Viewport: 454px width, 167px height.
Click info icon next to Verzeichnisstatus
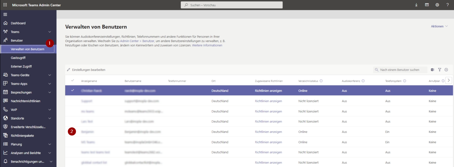point(321,81)
